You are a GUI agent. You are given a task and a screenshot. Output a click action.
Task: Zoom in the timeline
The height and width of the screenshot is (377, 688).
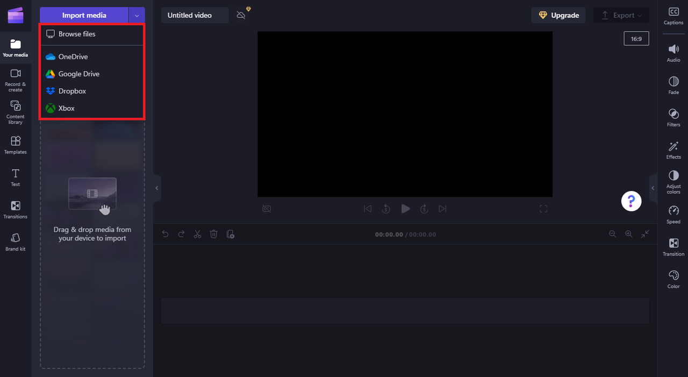pos(628,234)
